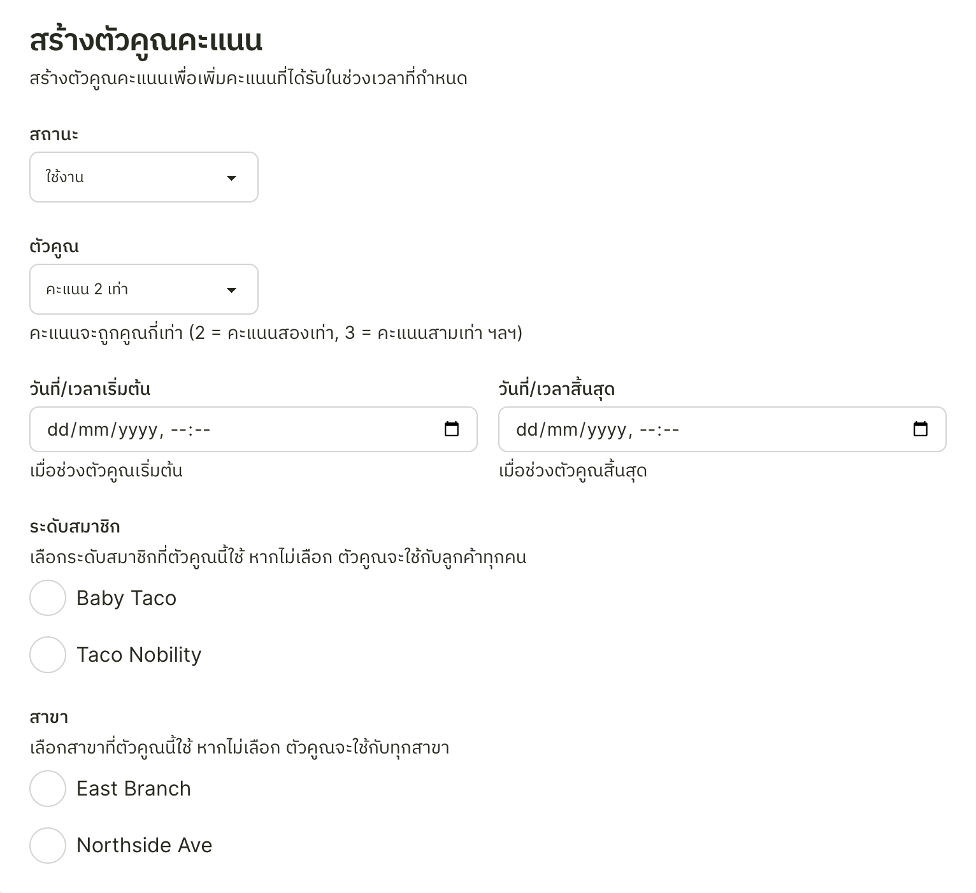Viewport: 976px width, 893px height.
Task: Open the ตัวคูณ multiplier dropdown
Action: [x=144, y=289]
